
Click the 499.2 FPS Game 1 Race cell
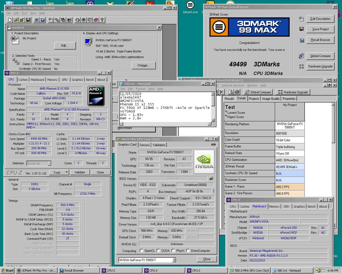click(x=290, y=187)
